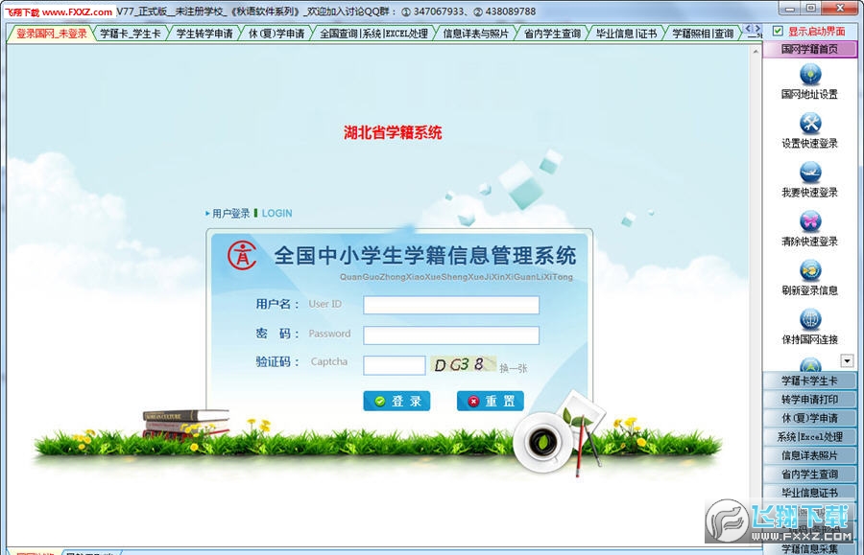Toggle the 显示启动界面 checkbox
864x555 pixels.
pyautogui.click(x=778, y=32)
